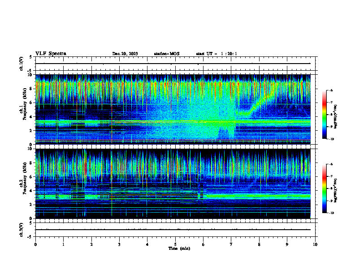Click the ch.1 voltage waveform strip

point(175,64)
